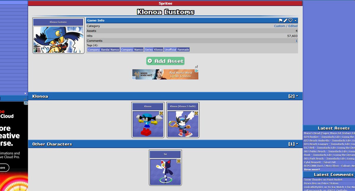Click the small icon atop the left ad
The image size is (355, 191).
coord(26,103)
